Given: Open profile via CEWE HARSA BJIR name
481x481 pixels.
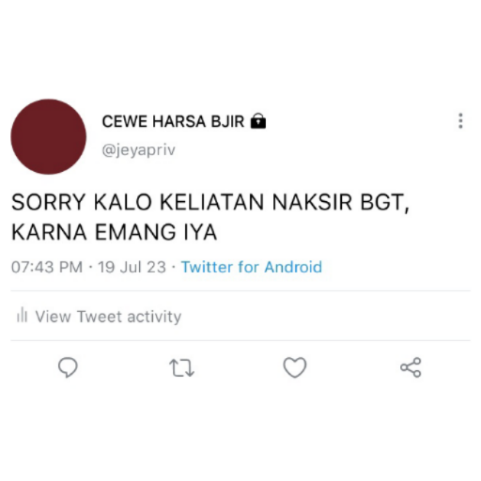Looking at the screenshot, I should (173, 121).
